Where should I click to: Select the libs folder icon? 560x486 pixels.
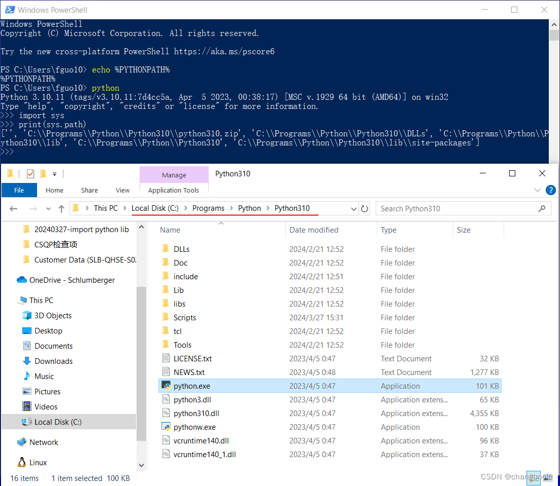(x=166, y=304)
